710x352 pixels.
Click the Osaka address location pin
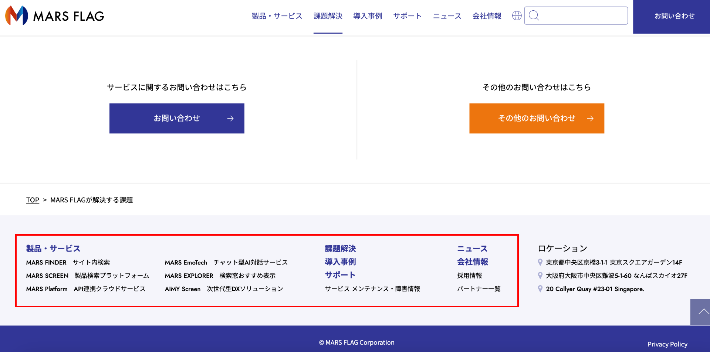[540, 276]
